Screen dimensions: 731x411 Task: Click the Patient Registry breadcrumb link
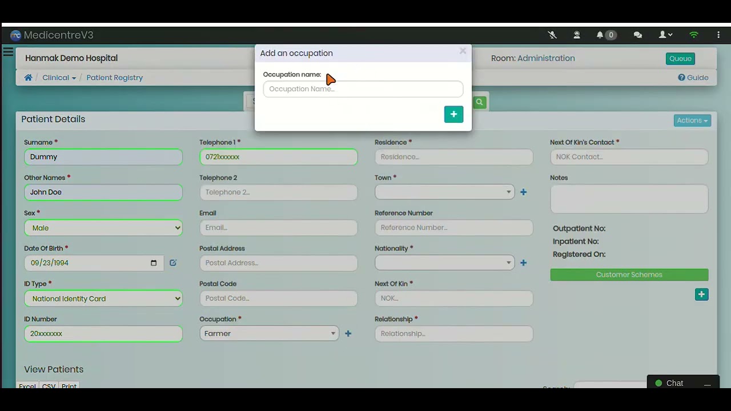click(115, 78)
